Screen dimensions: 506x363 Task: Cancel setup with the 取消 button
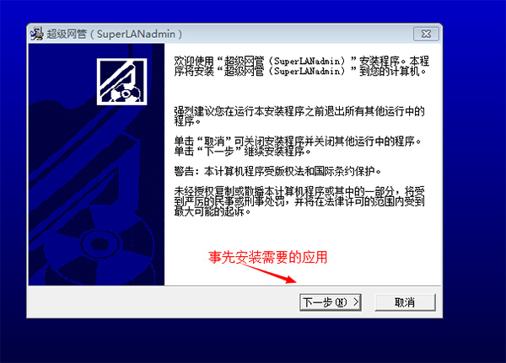(x=405, y=302)
